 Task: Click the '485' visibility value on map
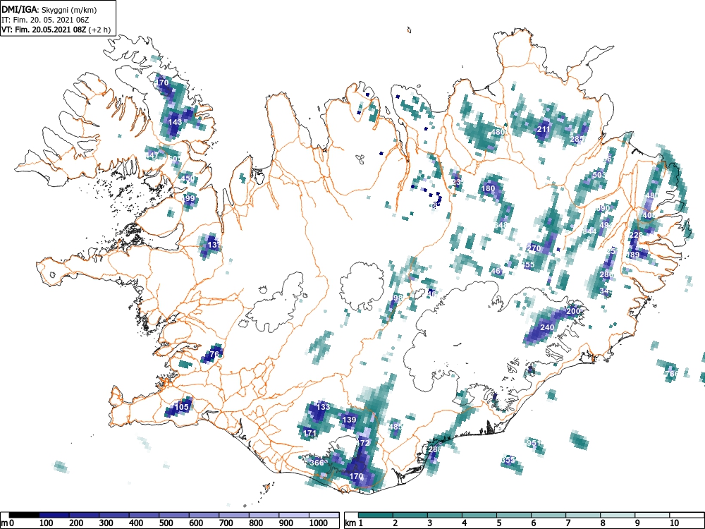coord(396,427)
